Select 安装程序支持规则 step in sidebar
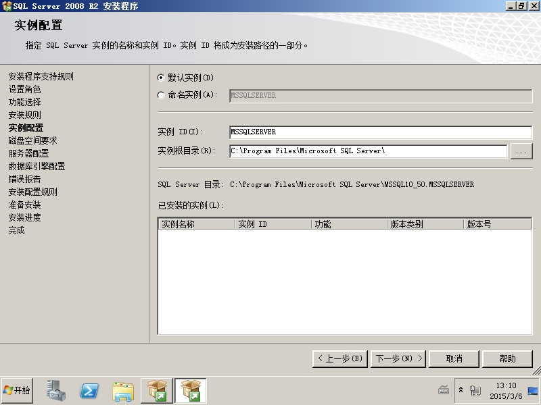 [x=41, y=76]
